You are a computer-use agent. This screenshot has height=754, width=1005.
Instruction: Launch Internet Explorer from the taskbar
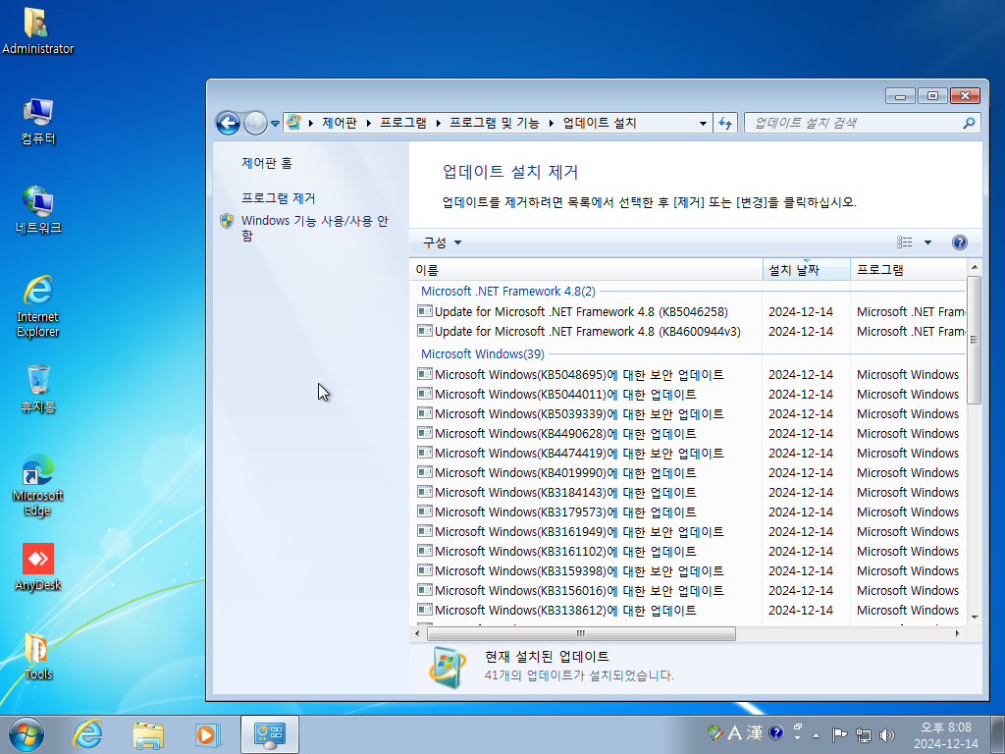point(87,734)
